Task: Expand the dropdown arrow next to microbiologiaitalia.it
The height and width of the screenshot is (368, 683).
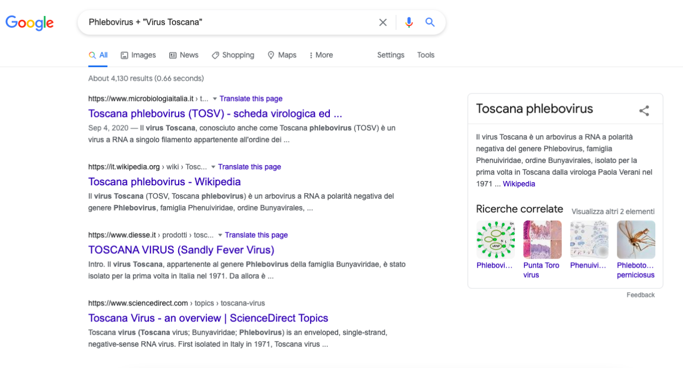Action: pyautogui.click(x=215, y=99)
